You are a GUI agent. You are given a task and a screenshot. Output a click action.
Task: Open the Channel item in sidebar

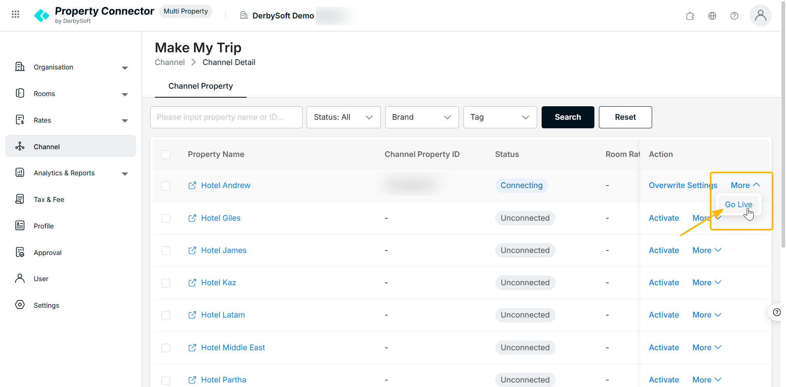click(x=70, y=146)
